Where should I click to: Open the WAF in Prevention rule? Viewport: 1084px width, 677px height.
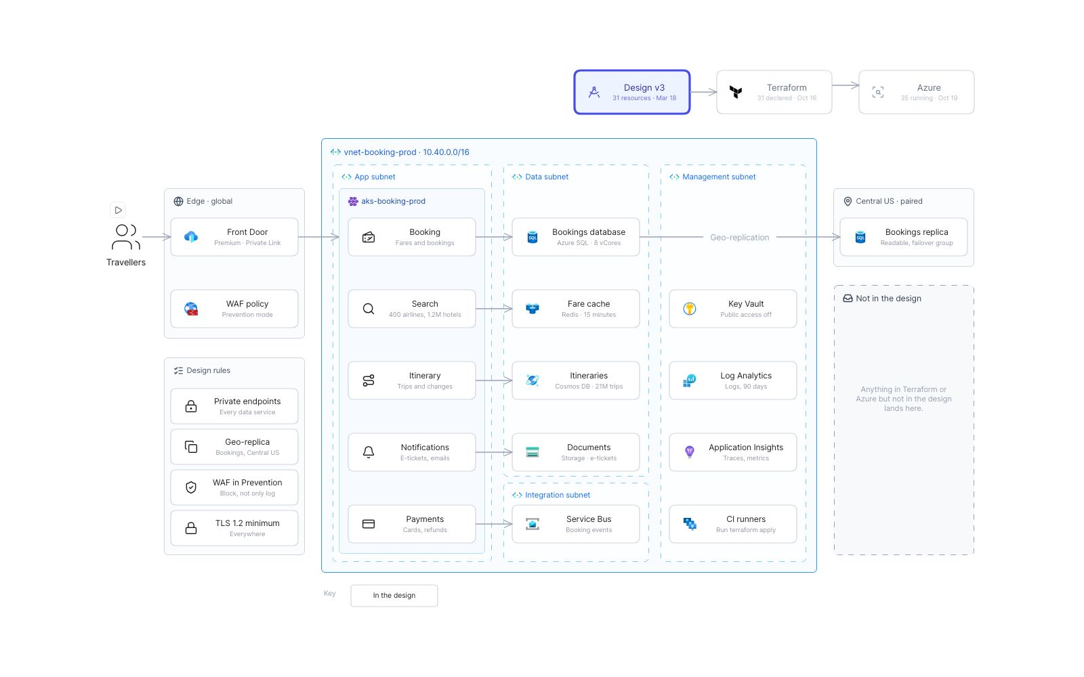pyautogui.click(x=234, y=487)
